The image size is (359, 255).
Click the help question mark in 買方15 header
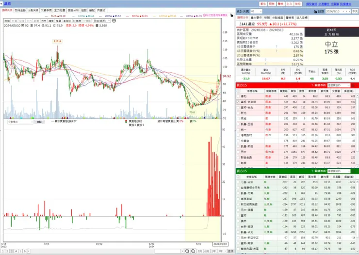tap(312, 85)
